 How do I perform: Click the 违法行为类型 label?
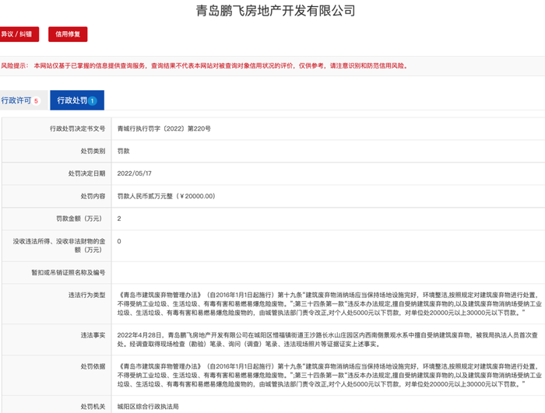pos(86,295)
